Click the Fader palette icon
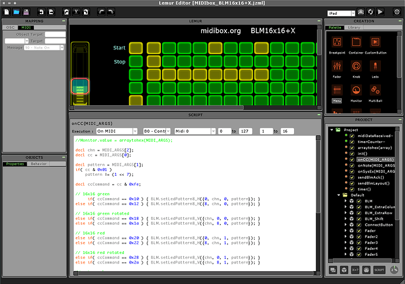The image size is (405, 284). pos(338,66)
